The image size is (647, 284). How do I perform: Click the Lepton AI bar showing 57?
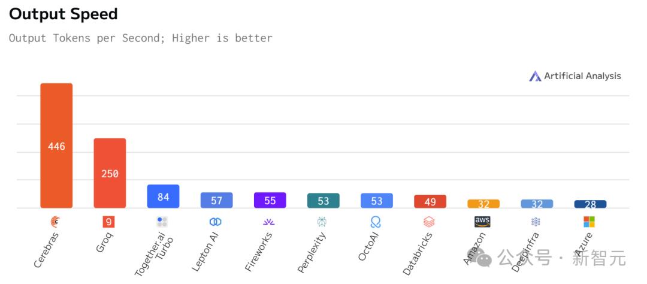click(216, 200)
